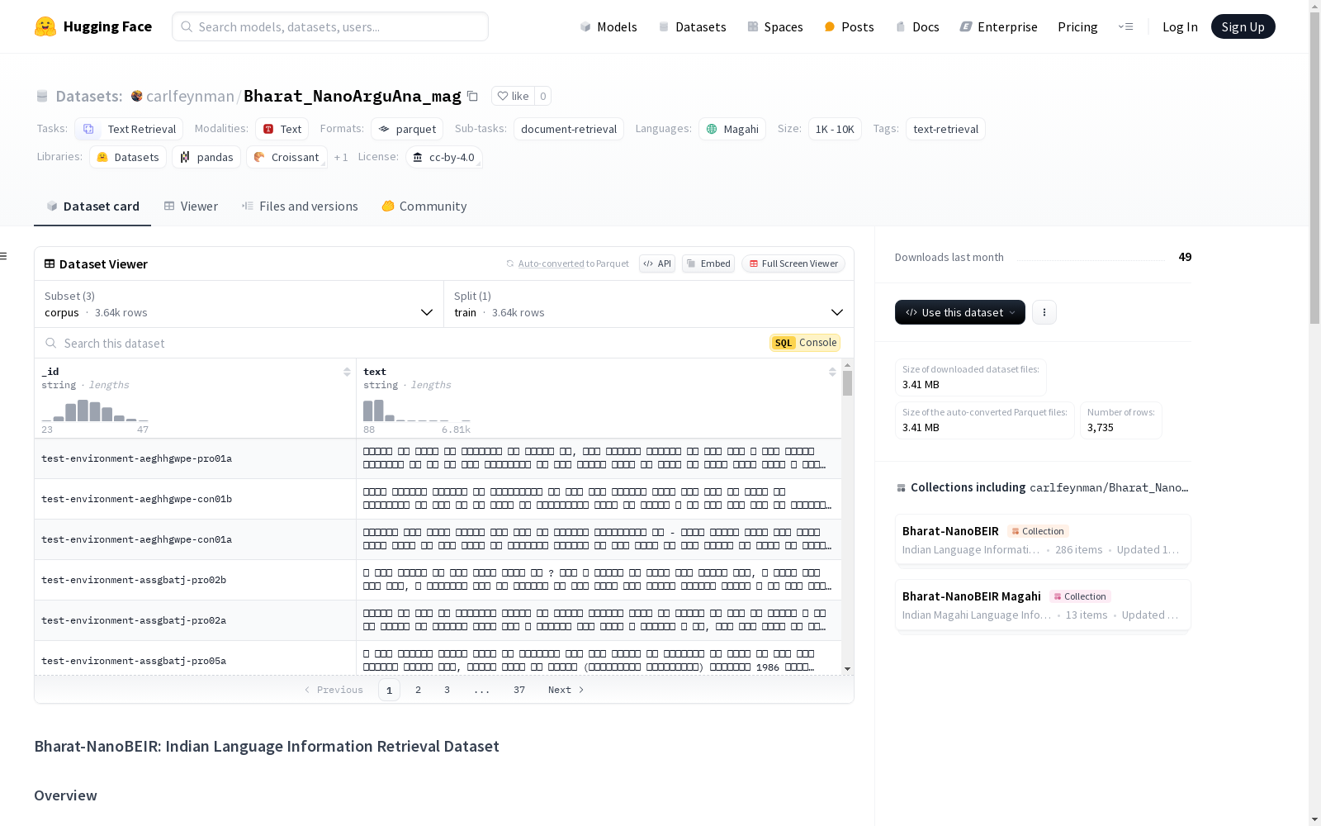The height and width of the screenshot is (826, 1321).
Task: Select the 1K - 10K size tag
Action: click(x=835, y=129)
